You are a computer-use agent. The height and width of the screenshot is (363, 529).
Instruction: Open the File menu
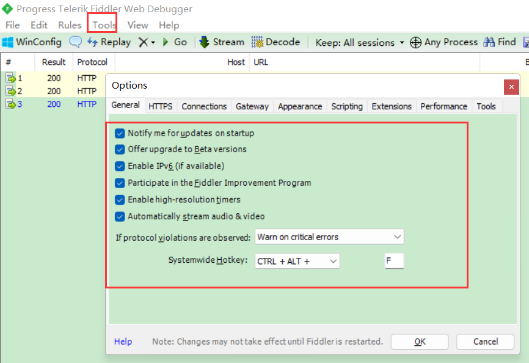point(12,25)
